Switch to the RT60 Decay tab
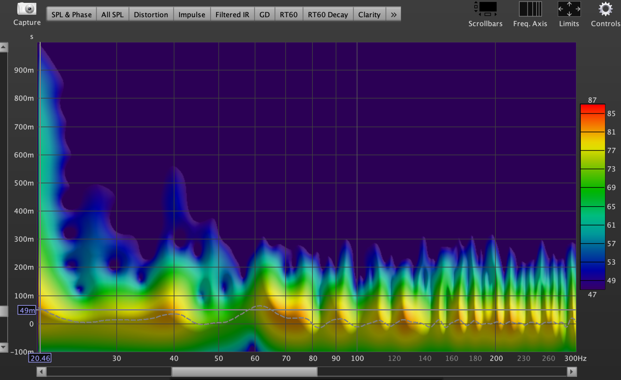 328,15
